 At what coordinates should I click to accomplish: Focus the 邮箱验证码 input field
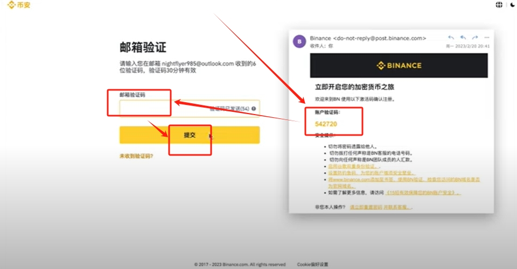coord(190,108)
